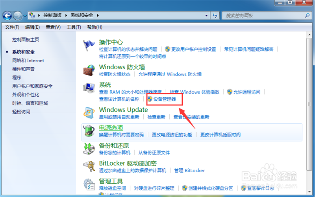315x197 pixels.
Task: Click the Back navigation arrow button
Action: (7, 16)
